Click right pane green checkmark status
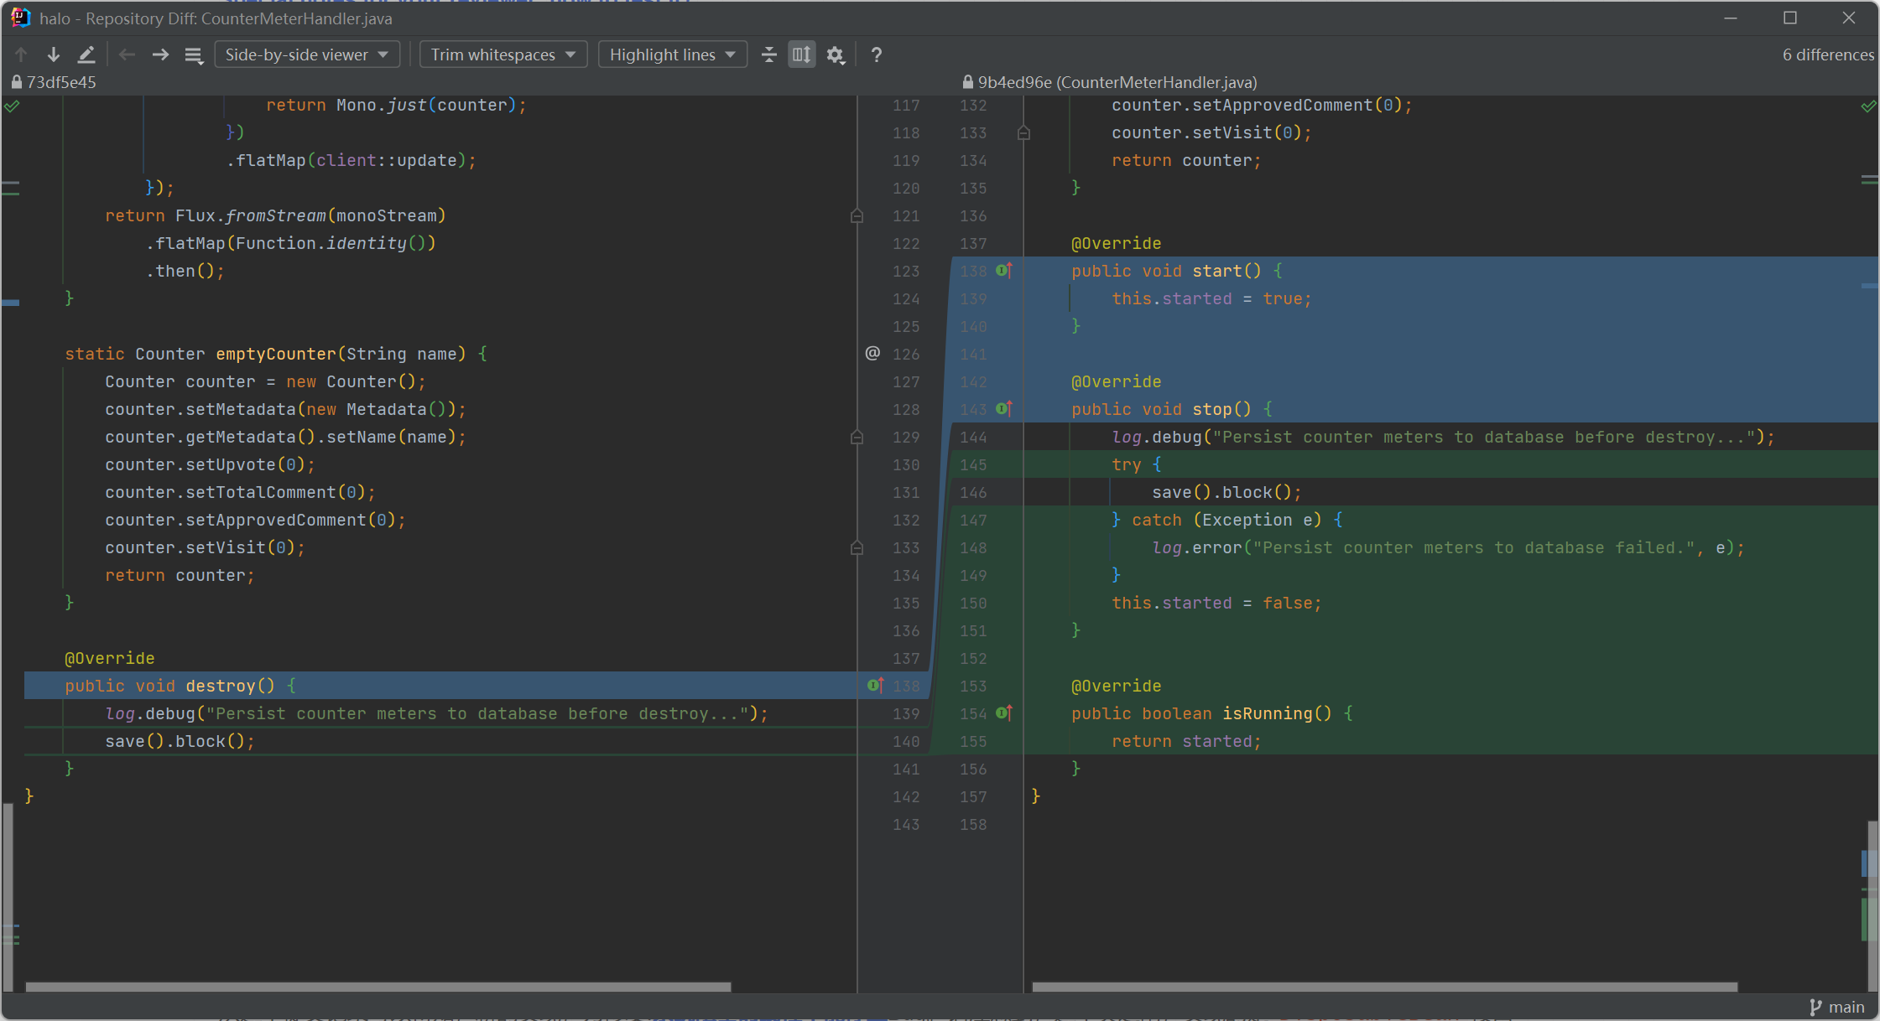The height and width of the screenshot is (1021, 1880). [x=1869, y=106]
